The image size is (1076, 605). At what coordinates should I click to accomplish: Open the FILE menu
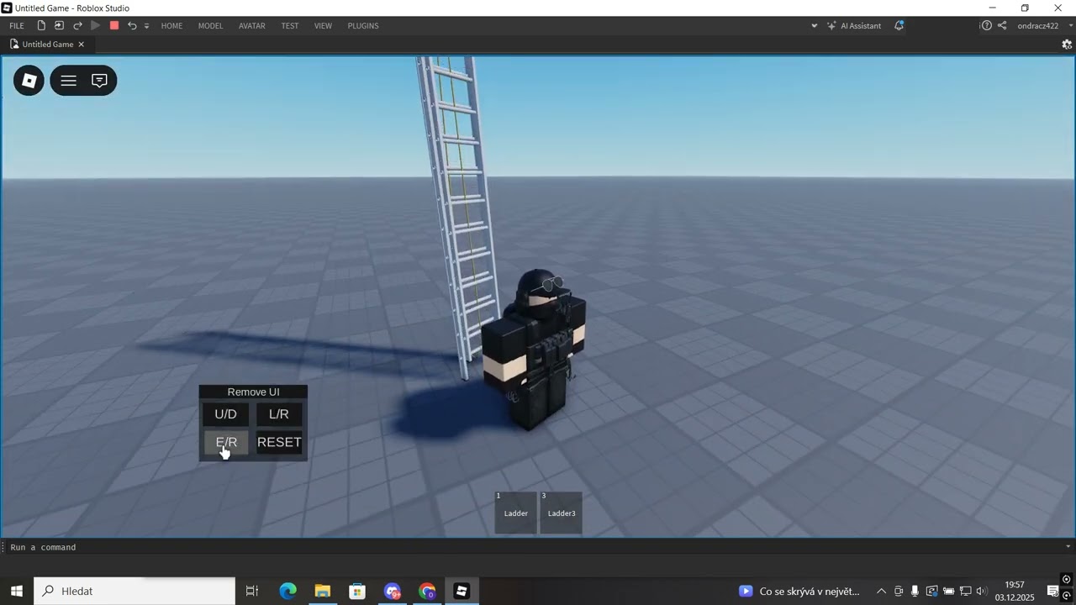click(x=17, y=26)
